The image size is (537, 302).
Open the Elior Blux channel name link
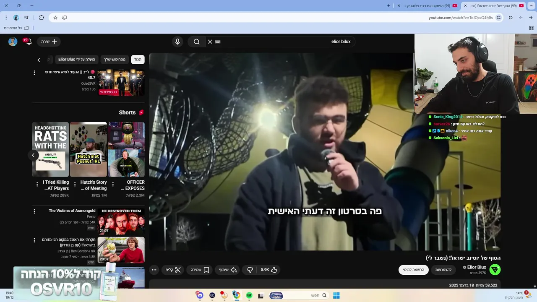tap(477, 267)
